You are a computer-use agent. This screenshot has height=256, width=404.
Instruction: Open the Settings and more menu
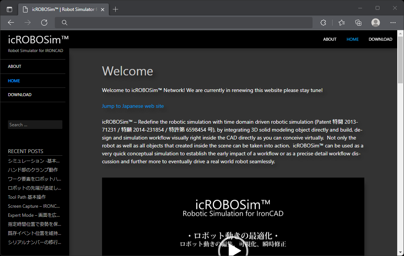pyautogui.click(x=393, y=23)
